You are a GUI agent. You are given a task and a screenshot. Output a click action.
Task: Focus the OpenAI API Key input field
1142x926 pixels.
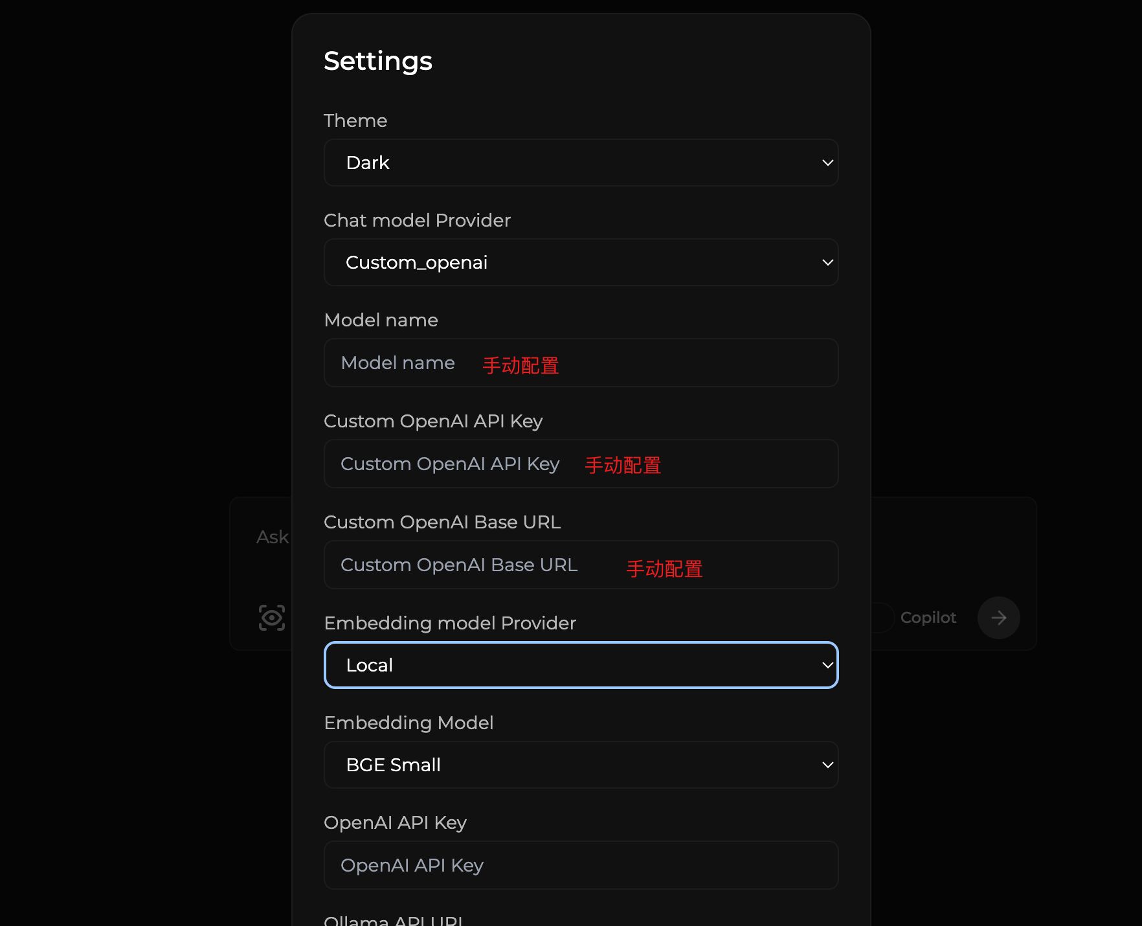point(580,865)
